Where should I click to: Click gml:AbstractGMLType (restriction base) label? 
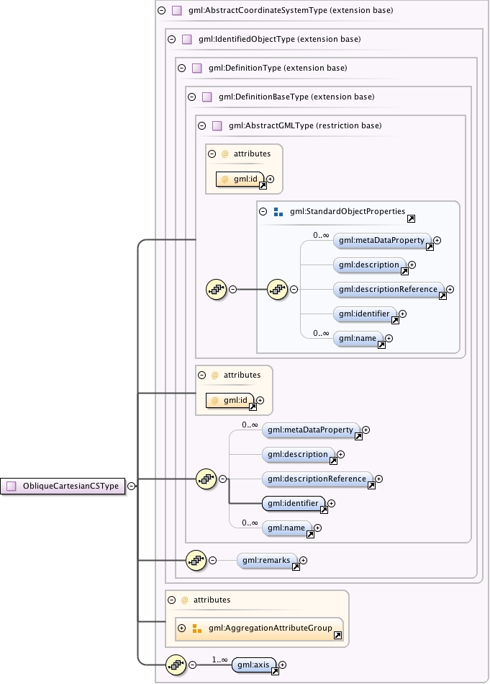pos(305,125)
